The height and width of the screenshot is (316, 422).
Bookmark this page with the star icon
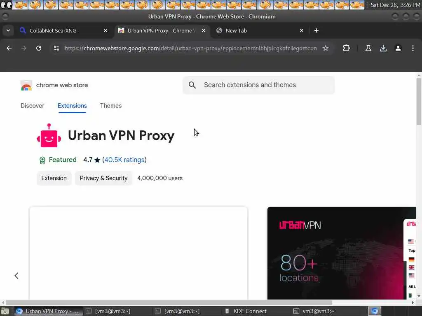(326, 48)
